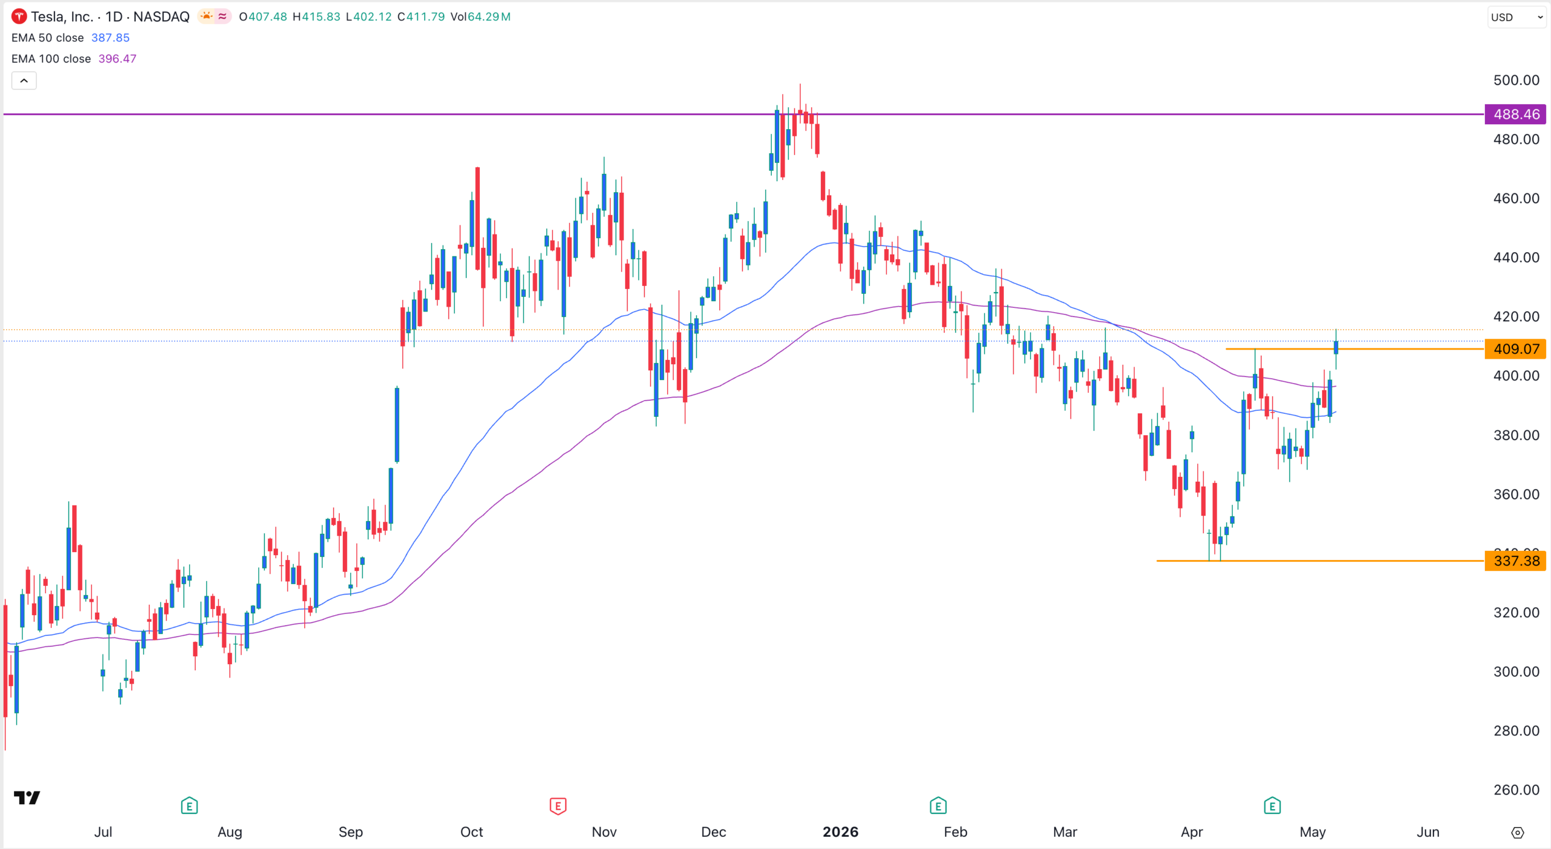1551x849 pixels.
Task: Click the EMA 100 value 396.47
Action: pos(118,59)
